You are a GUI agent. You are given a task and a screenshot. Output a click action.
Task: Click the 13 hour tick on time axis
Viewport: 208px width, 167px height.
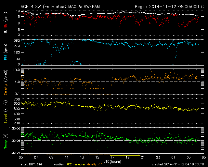82,157
